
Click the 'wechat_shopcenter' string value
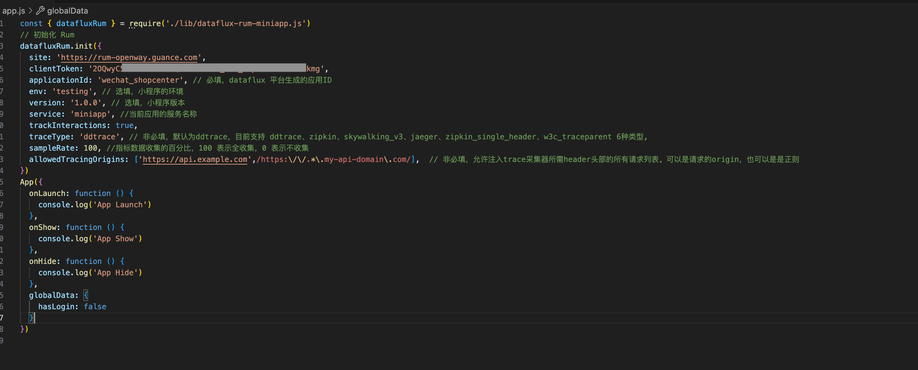click(x=140, y=80)
